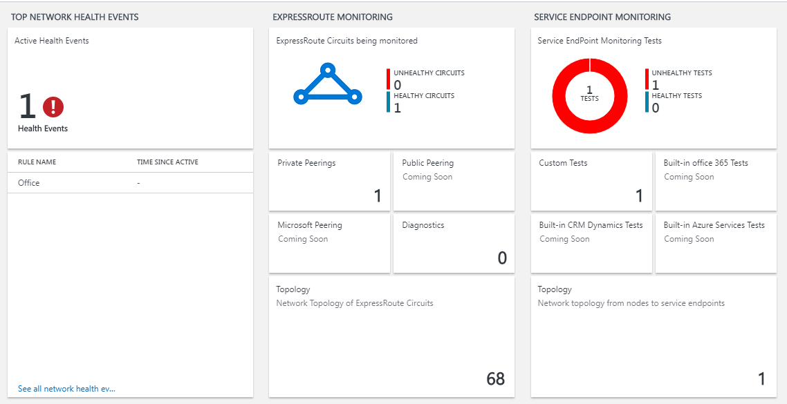Click the Microsoft Peering tile

(x=329, y=243)
